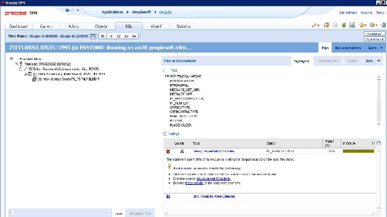This screenshot has width=387, height=217.
Task: Click the Locate icon in findings row
Action: [x=182, y=151]
